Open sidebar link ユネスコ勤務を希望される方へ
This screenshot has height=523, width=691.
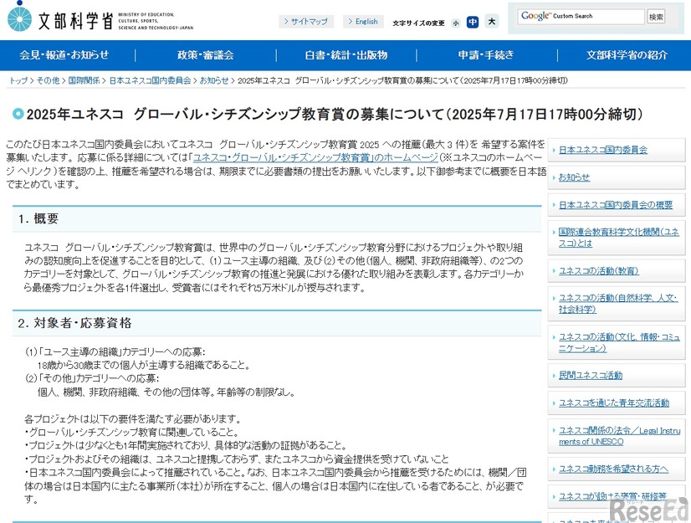pyautogui.click(x=613, y=469)
